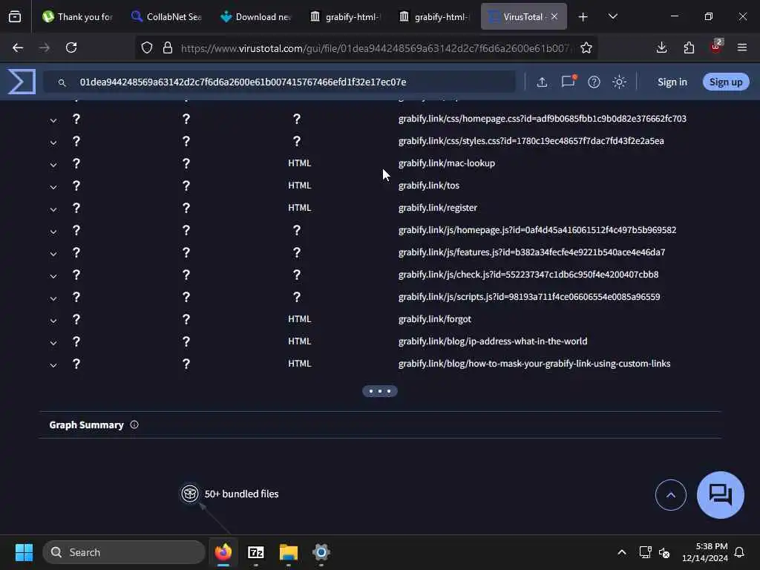Switch to the CollabNet Search tab
760x570 pixels.
(167, 16)
